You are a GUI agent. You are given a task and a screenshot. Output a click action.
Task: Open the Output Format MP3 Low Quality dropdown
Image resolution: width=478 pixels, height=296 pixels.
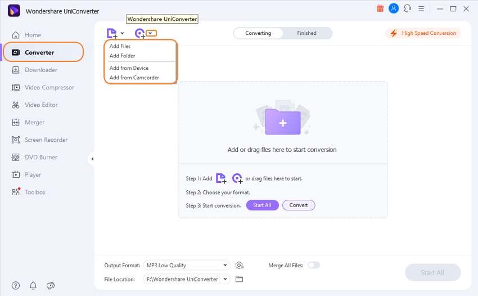(187, 265)
